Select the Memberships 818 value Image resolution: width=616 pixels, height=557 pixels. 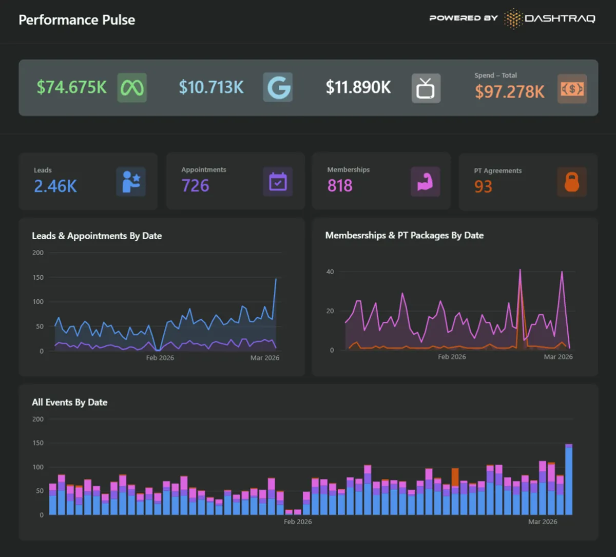[340, 185]
